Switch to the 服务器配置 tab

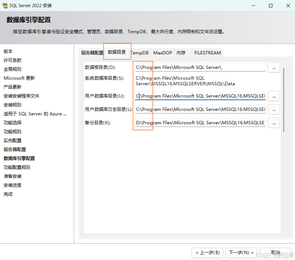coord(92,53)
